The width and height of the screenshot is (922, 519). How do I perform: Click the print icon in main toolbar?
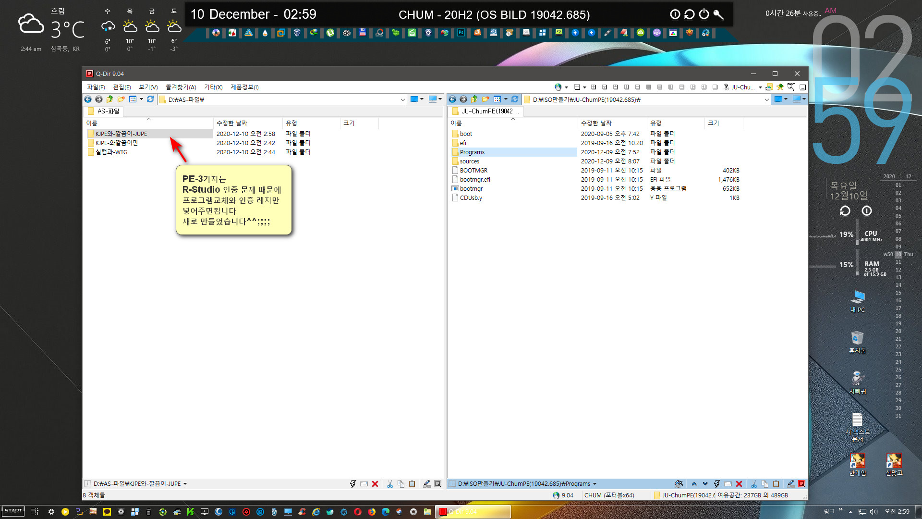pos(769,87)
